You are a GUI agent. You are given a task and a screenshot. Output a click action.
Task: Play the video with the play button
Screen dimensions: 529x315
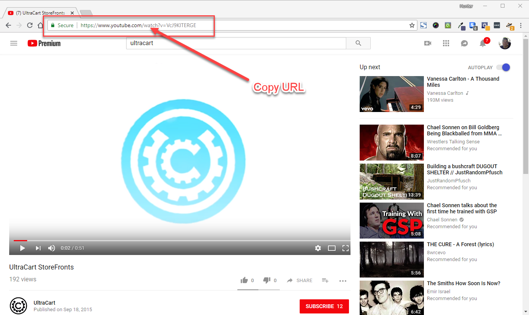[22, 248]
